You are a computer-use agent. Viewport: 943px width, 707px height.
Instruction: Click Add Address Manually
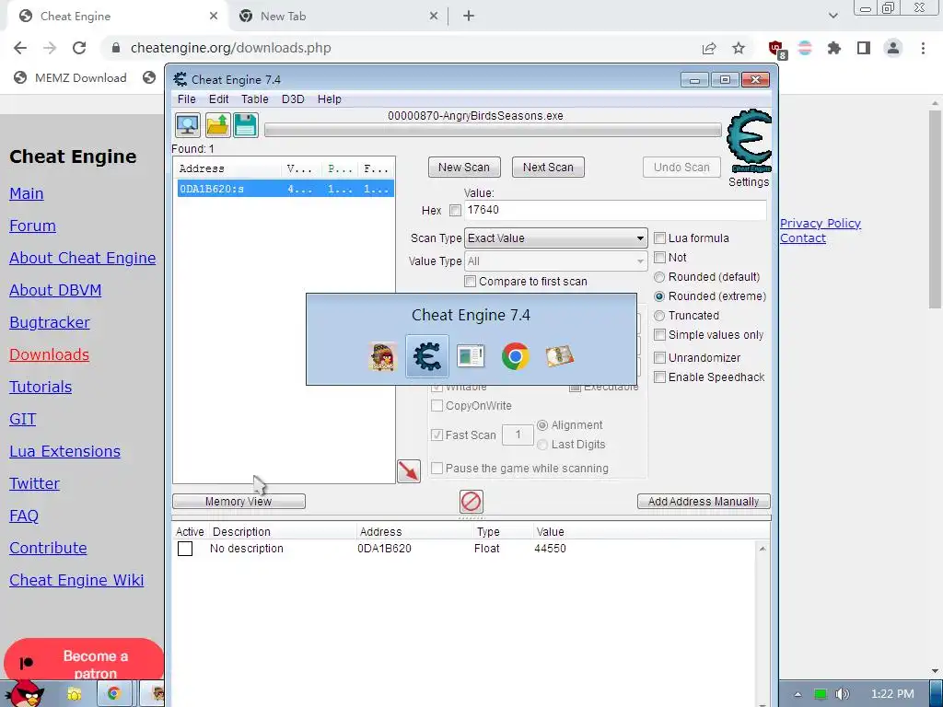(x=704, y=502)
